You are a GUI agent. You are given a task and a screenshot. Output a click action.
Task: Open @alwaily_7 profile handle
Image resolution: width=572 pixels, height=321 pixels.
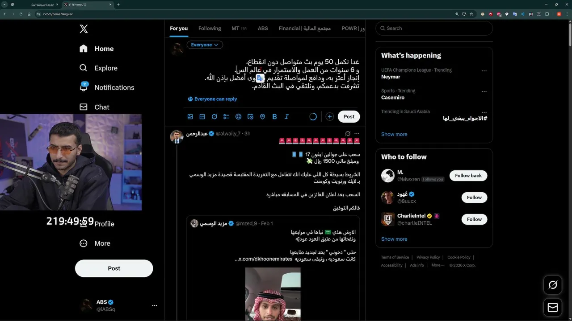[x=228, y=134]
